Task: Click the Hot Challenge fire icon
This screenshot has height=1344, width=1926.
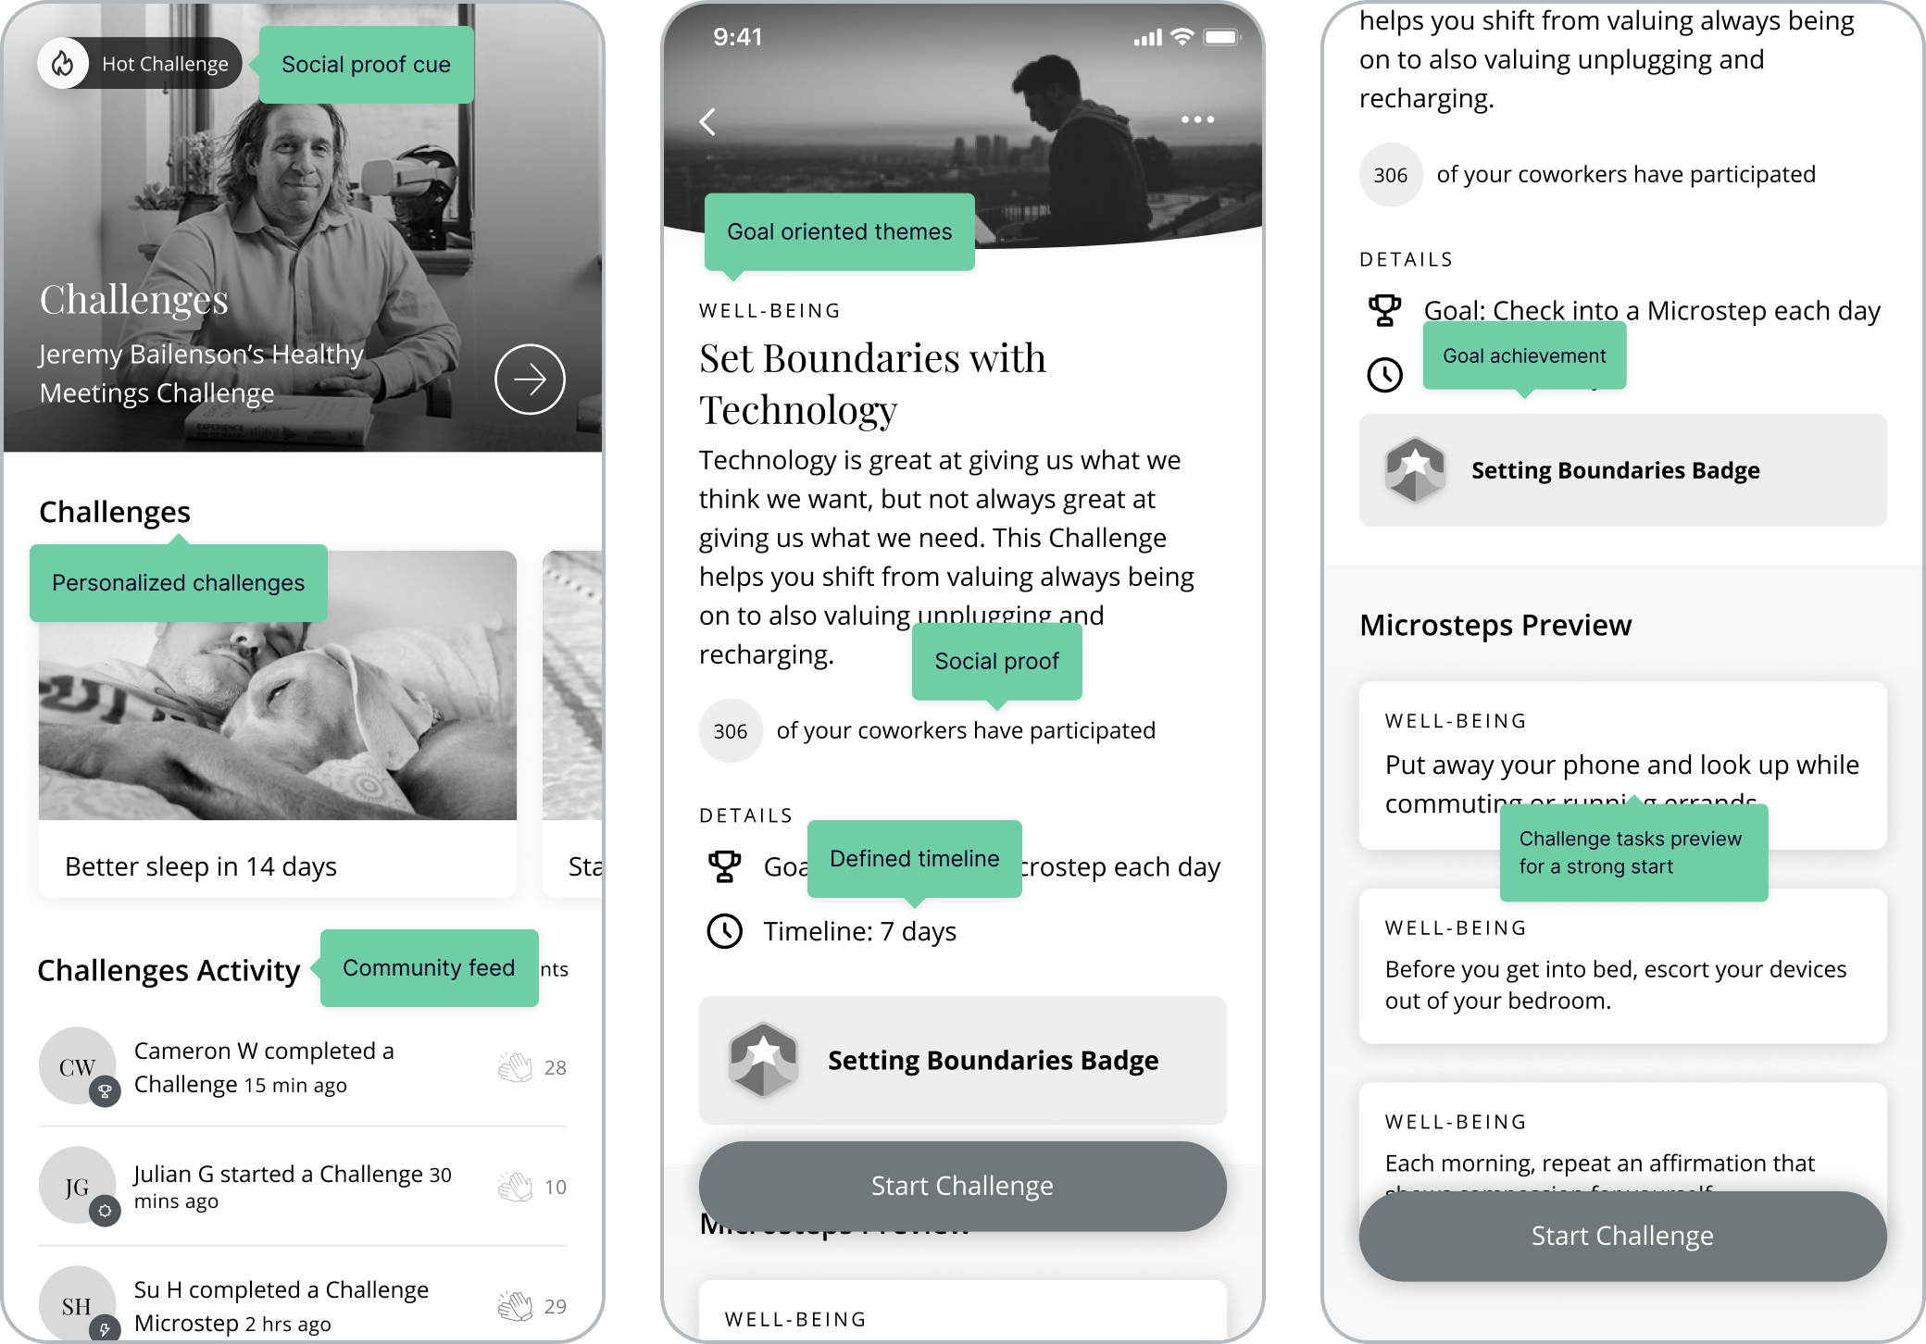Action: 60,63
